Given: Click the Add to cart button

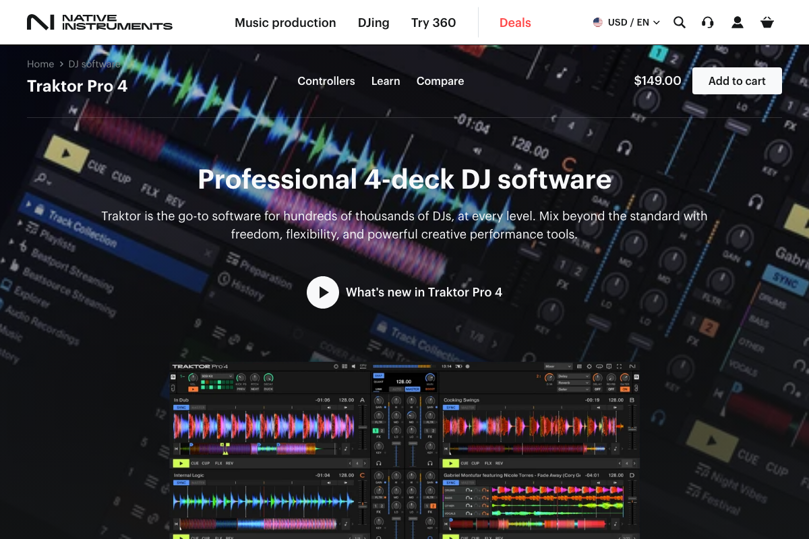Looking at the screenshot, I should [x=737, y=81].
